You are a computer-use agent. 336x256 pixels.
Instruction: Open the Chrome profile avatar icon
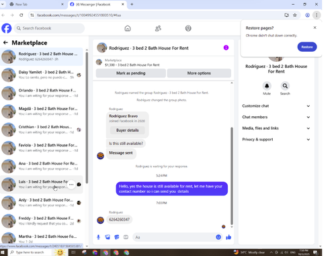tap(307, 15)
